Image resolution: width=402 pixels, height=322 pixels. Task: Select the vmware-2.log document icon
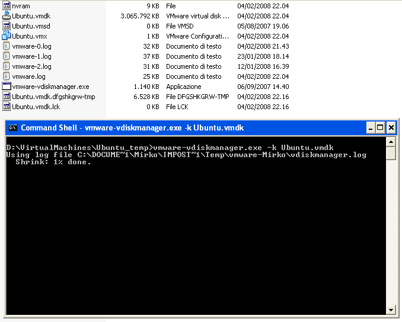point(7,66)
